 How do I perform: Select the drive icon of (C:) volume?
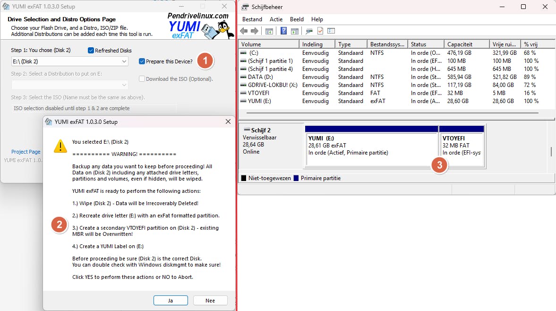click(243, 53)
